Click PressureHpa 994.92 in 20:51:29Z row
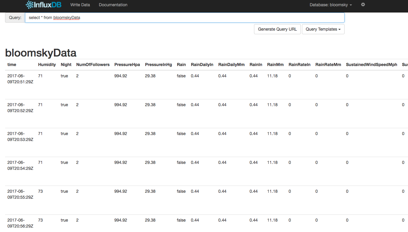Viewport: 408px width, 232px height. pos(121,76)
